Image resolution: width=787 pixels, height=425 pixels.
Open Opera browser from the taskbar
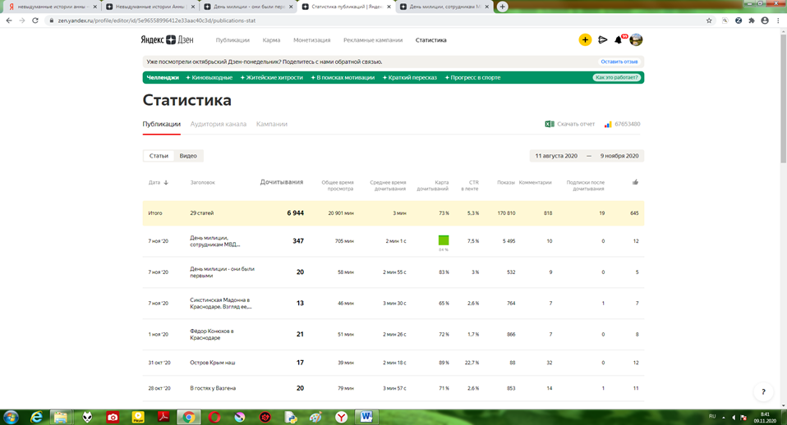click(214, 417)
